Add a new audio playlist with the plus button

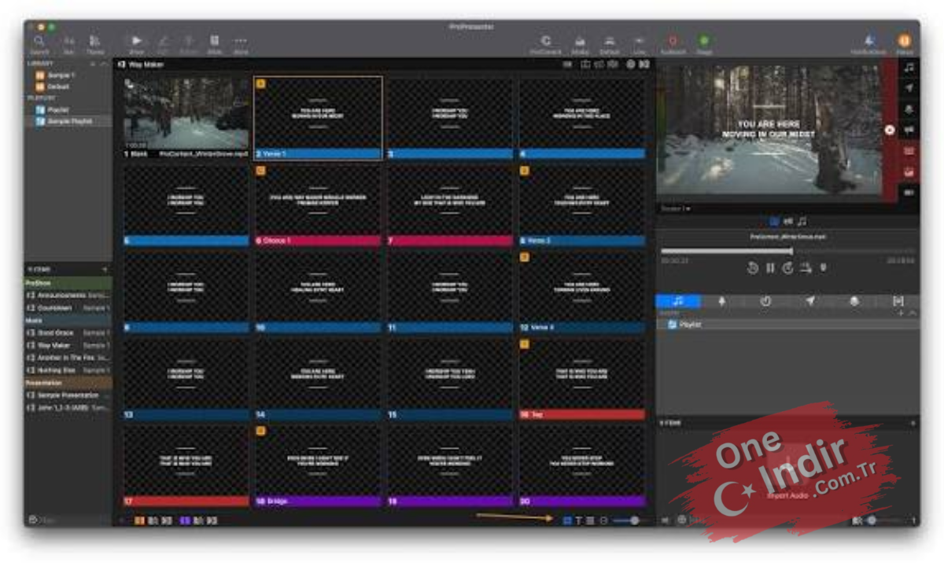tap(902, 313)
